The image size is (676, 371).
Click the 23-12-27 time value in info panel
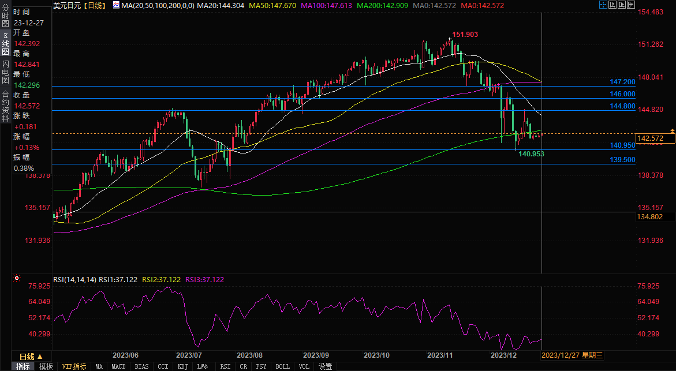pos(28,23)
